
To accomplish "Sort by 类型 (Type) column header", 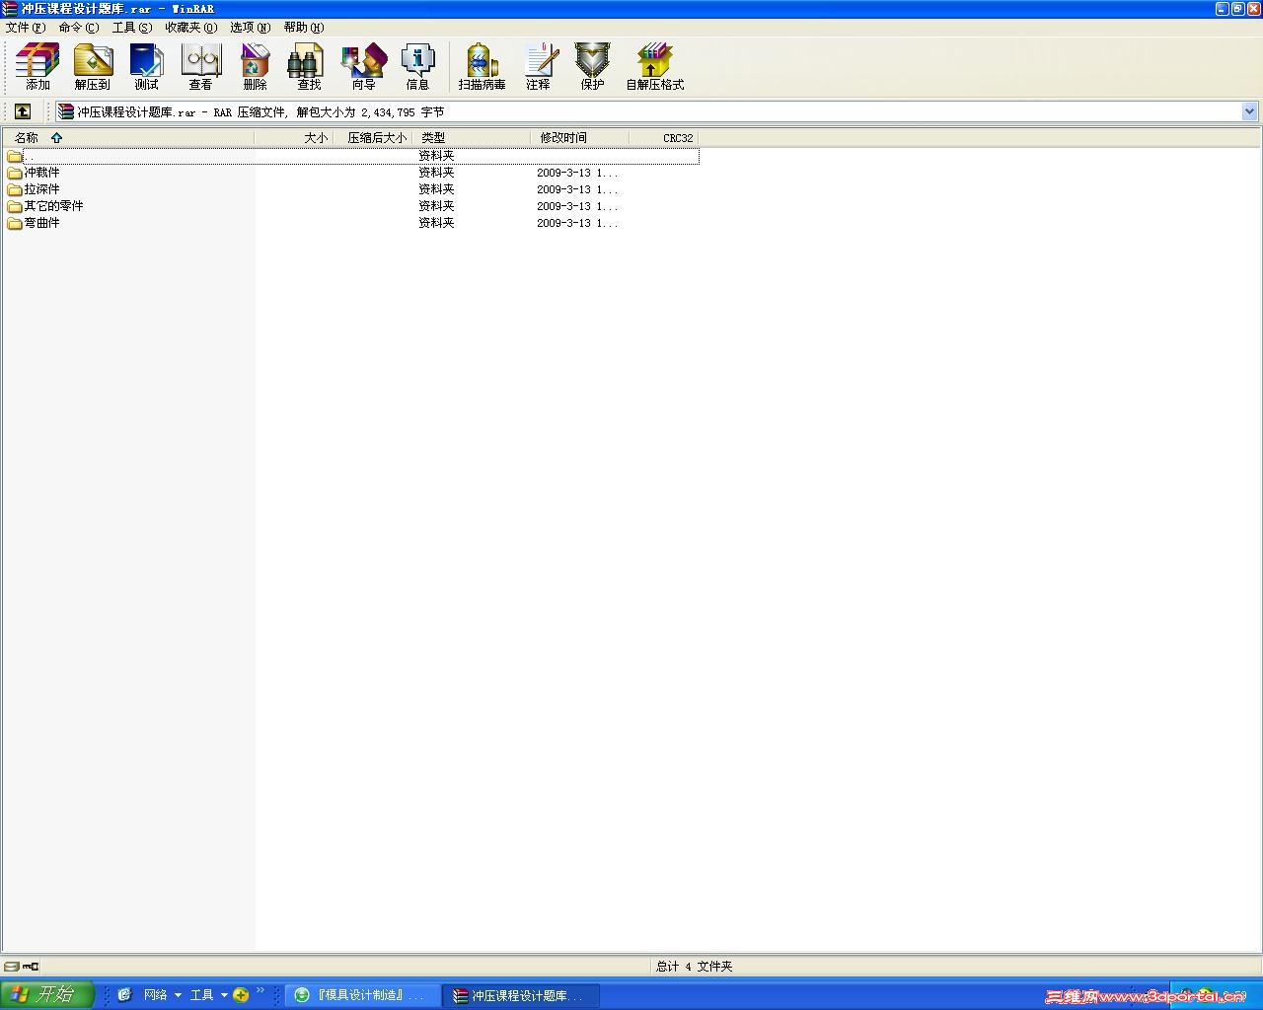I will pos(472,138).
